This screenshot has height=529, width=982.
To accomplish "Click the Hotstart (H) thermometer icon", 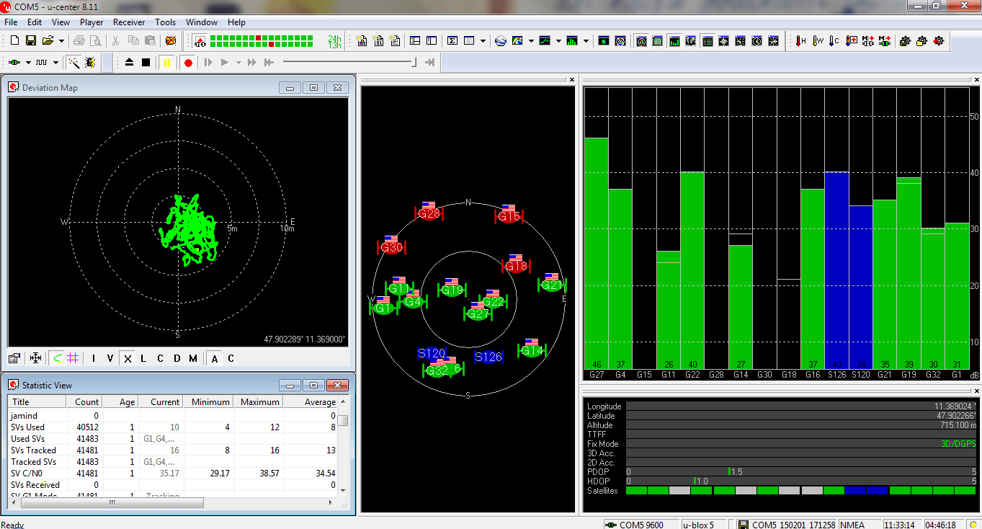I will pos(801,41).
